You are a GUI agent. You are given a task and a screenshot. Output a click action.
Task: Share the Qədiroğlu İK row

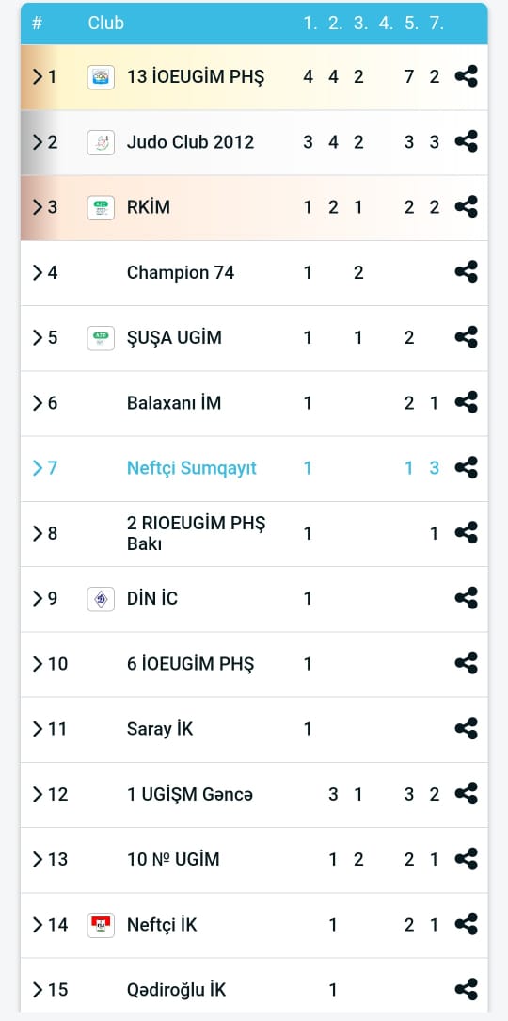[466, 989]
